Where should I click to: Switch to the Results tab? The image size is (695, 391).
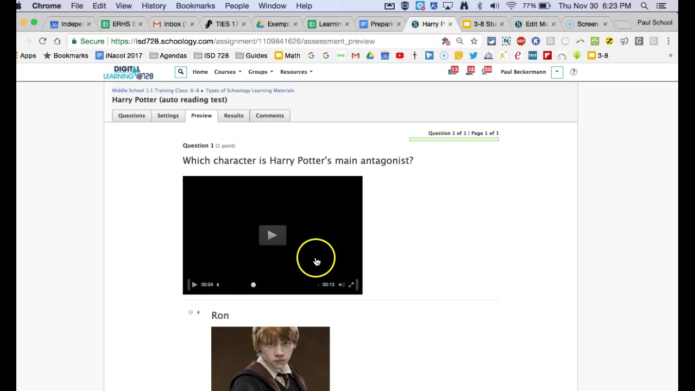pos(233,116)
